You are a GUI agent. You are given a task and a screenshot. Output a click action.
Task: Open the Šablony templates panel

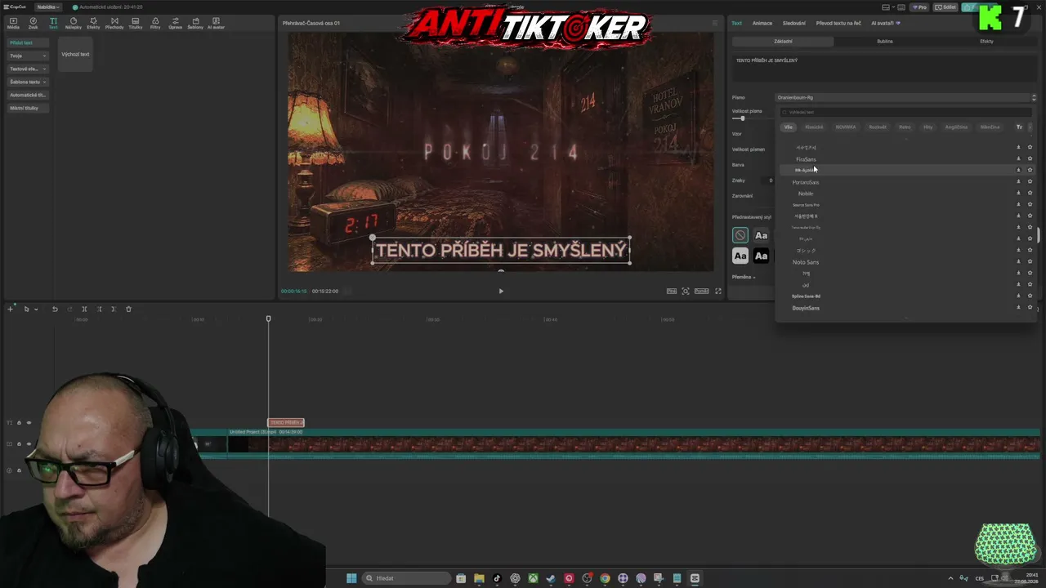coord(195,23)
